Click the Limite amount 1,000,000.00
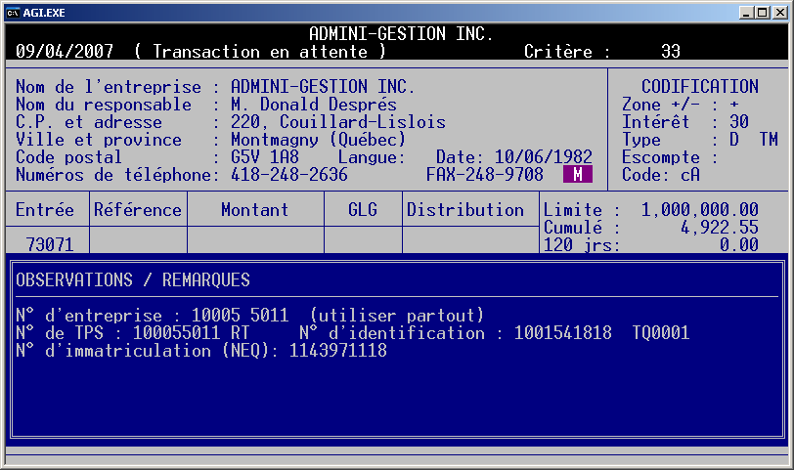 pyautogui.click(x=700, y=209)
